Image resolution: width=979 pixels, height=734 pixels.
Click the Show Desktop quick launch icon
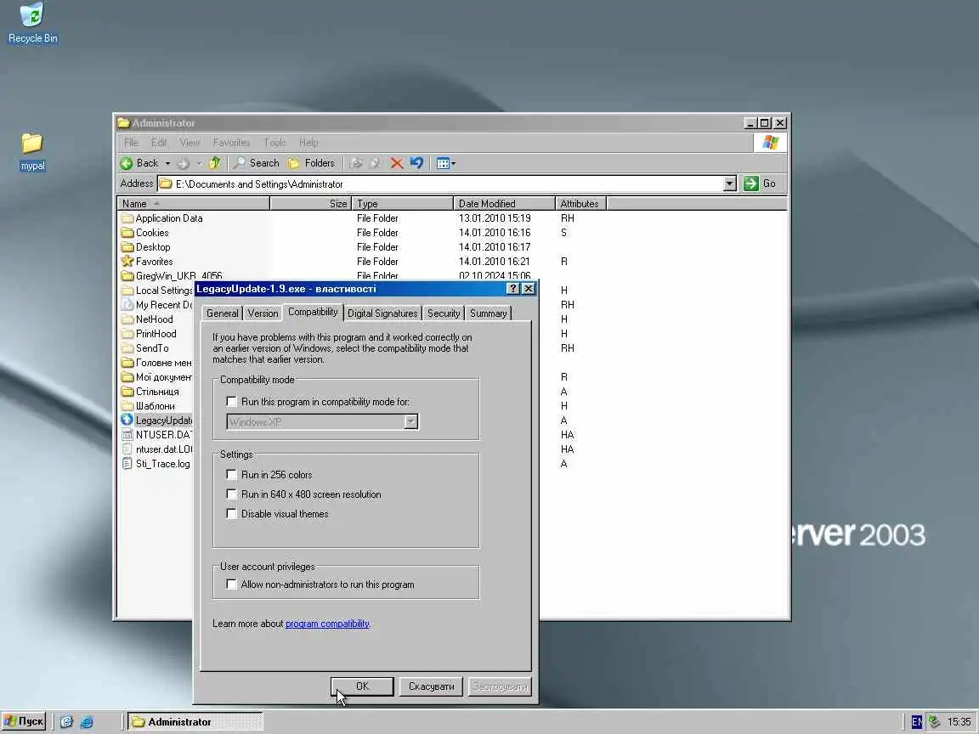(x=67, y=722)
